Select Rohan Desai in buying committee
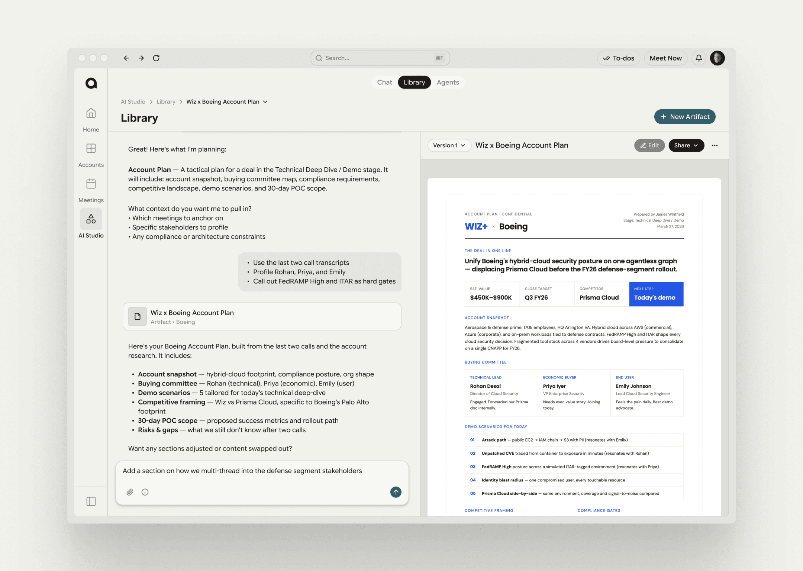Viewport: 803px width, 571px height. pyautogui.click(x=501, y=393)
